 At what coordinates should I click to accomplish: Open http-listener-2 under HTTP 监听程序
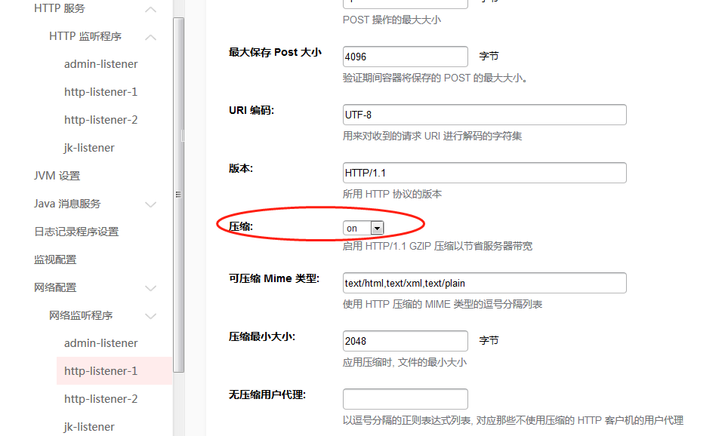pos(101,120)
